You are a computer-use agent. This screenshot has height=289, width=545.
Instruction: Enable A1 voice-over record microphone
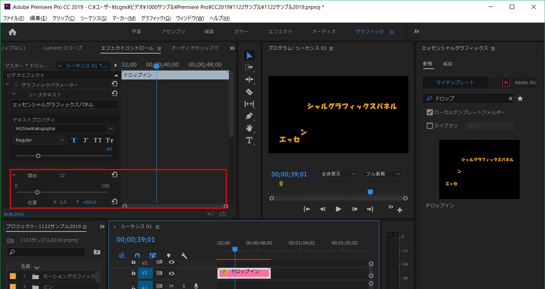[x=196, y=286]
